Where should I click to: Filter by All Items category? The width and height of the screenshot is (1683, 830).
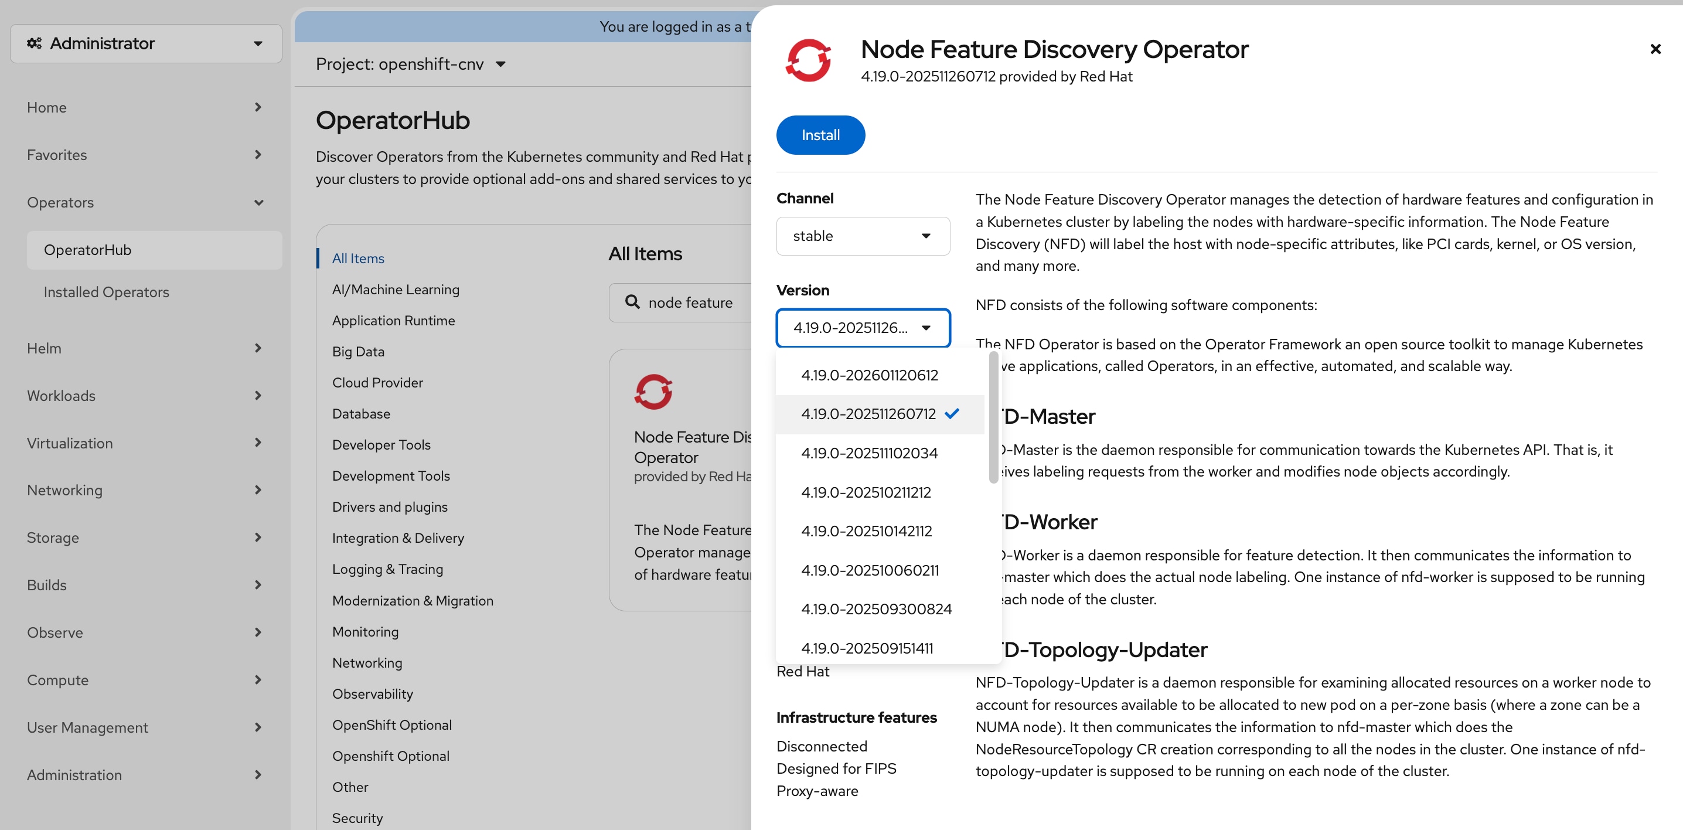click(x=357, y=258)
